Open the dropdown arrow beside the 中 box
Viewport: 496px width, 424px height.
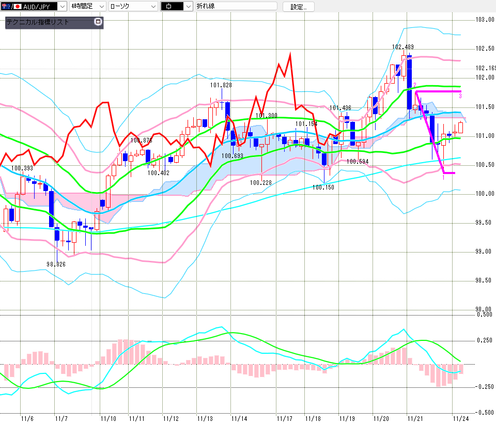[x=188, y=6]
